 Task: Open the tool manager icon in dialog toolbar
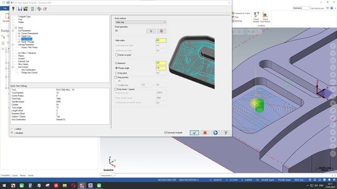[x=13, y=9]
